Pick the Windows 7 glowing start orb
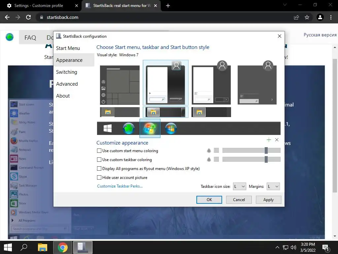The height and width of the screenshot is (254, 338). (150, 128)
